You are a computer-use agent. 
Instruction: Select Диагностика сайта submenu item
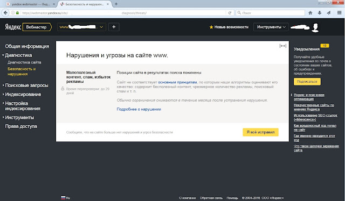coord(24,62)
